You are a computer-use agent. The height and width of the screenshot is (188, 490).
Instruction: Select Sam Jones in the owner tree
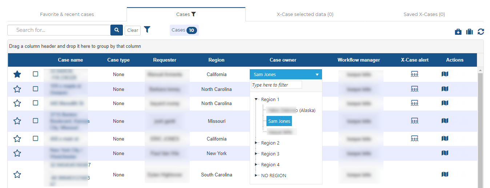point(279,121)
